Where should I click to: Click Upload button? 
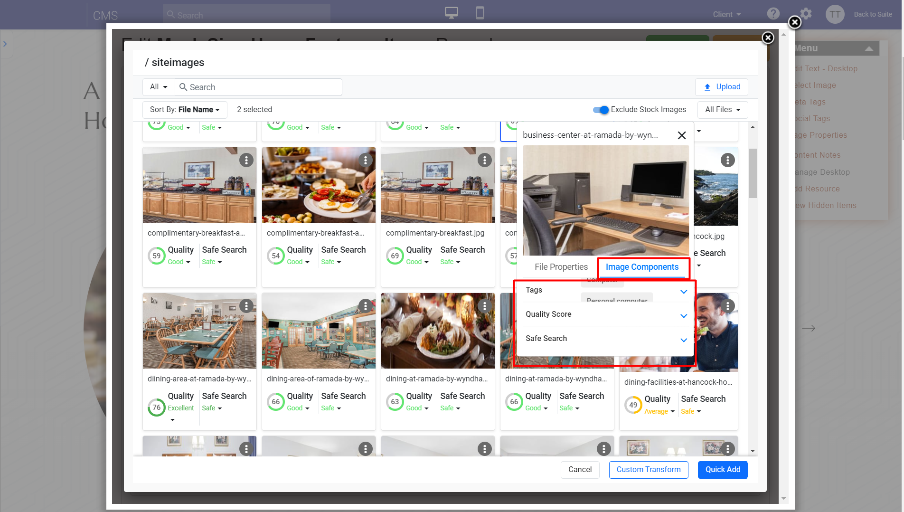point(722,87)
